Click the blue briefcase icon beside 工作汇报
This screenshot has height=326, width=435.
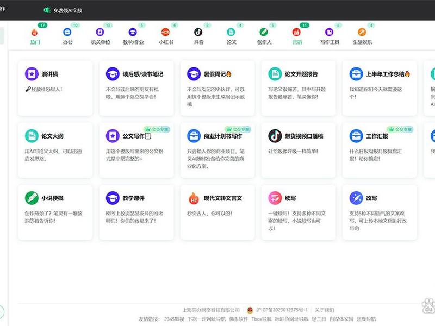pos(356,136)
